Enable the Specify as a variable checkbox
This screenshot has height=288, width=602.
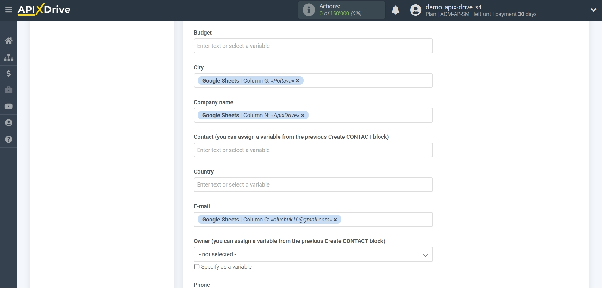pos(197,266)
